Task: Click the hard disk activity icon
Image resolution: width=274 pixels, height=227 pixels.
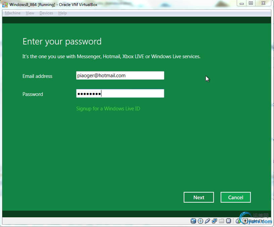Action: [193, 221]
